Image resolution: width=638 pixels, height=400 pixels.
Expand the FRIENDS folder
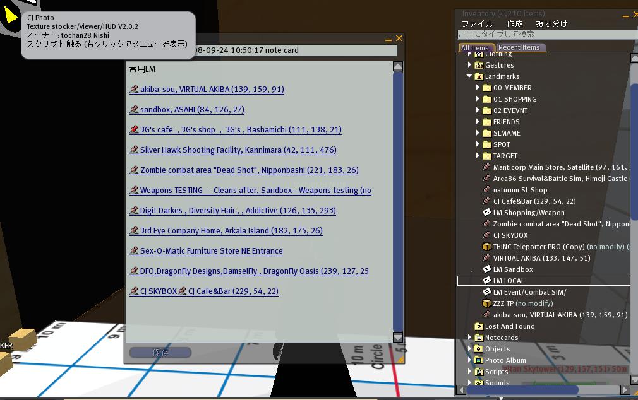pos(478,122)
